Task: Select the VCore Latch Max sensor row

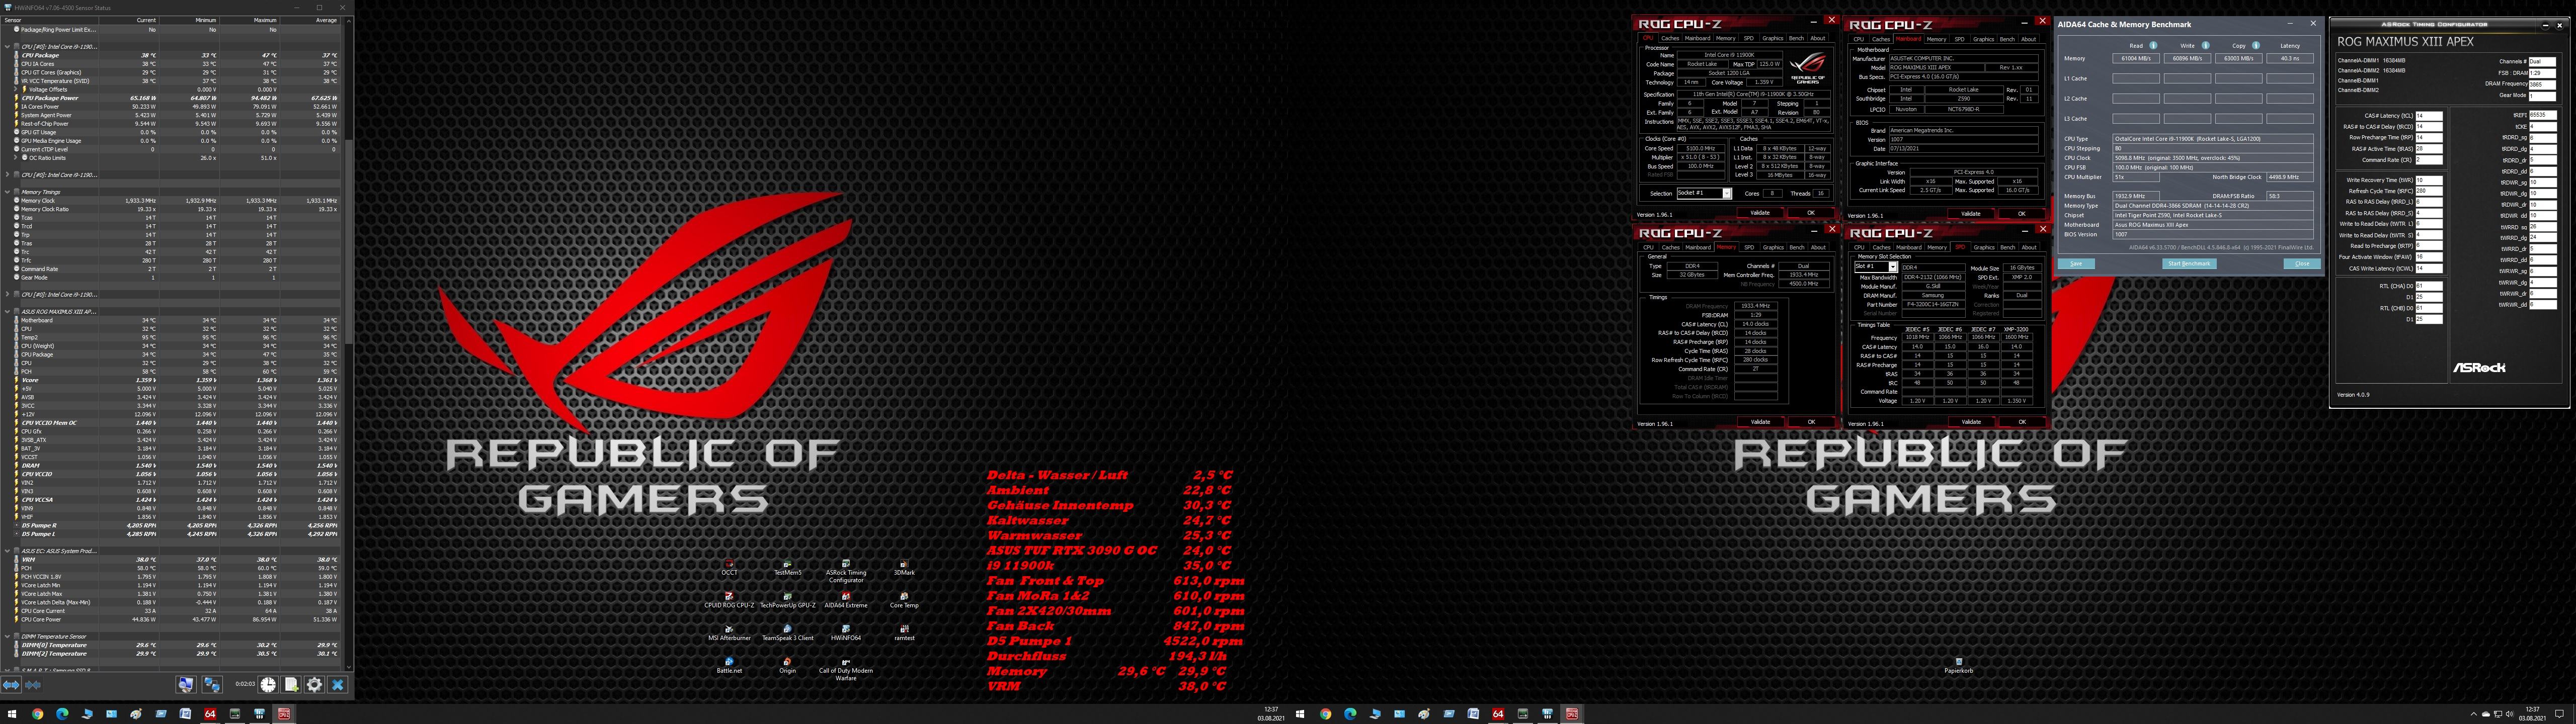Action: tap(170, 594)
